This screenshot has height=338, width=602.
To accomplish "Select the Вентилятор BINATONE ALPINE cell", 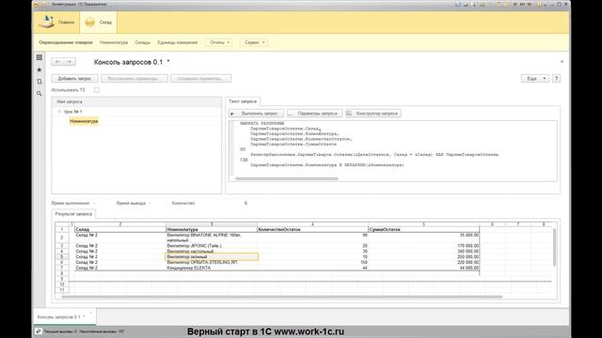I will tap(212, 238).
